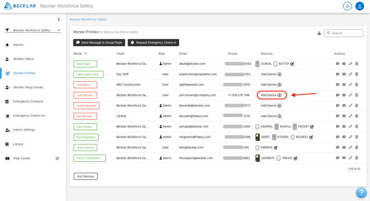Image resolution: width=370 pixels, height=201 pixels.
Task: Open Emergency Contacts sidebar item
Action: coord(28,102)
